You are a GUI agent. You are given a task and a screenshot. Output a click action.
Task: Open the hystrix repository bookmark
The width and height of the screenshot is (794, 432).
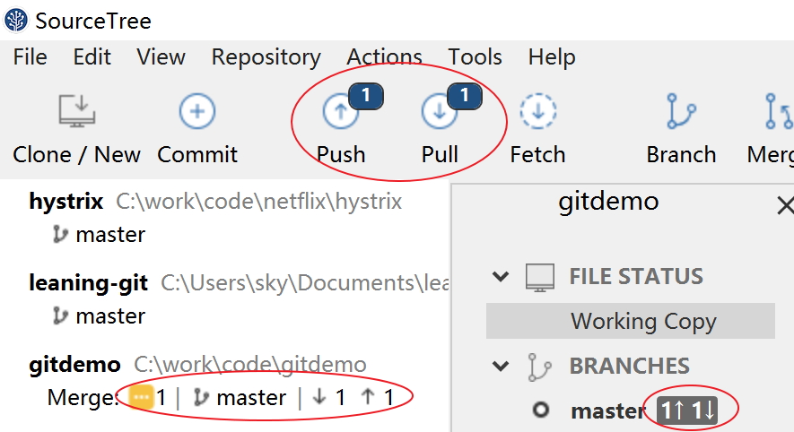(66, 202)
